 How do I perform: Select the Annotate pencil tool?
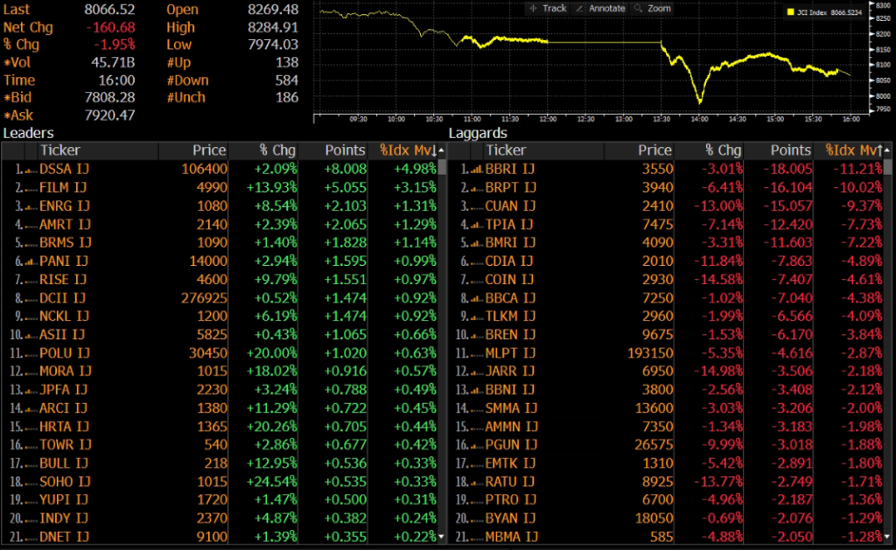[x=600, y=8]
